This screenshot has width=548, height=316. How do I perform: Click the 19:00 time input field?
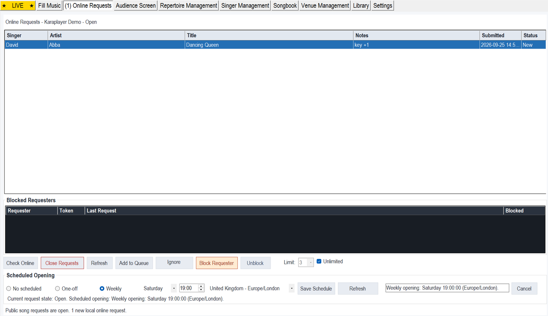189,288
